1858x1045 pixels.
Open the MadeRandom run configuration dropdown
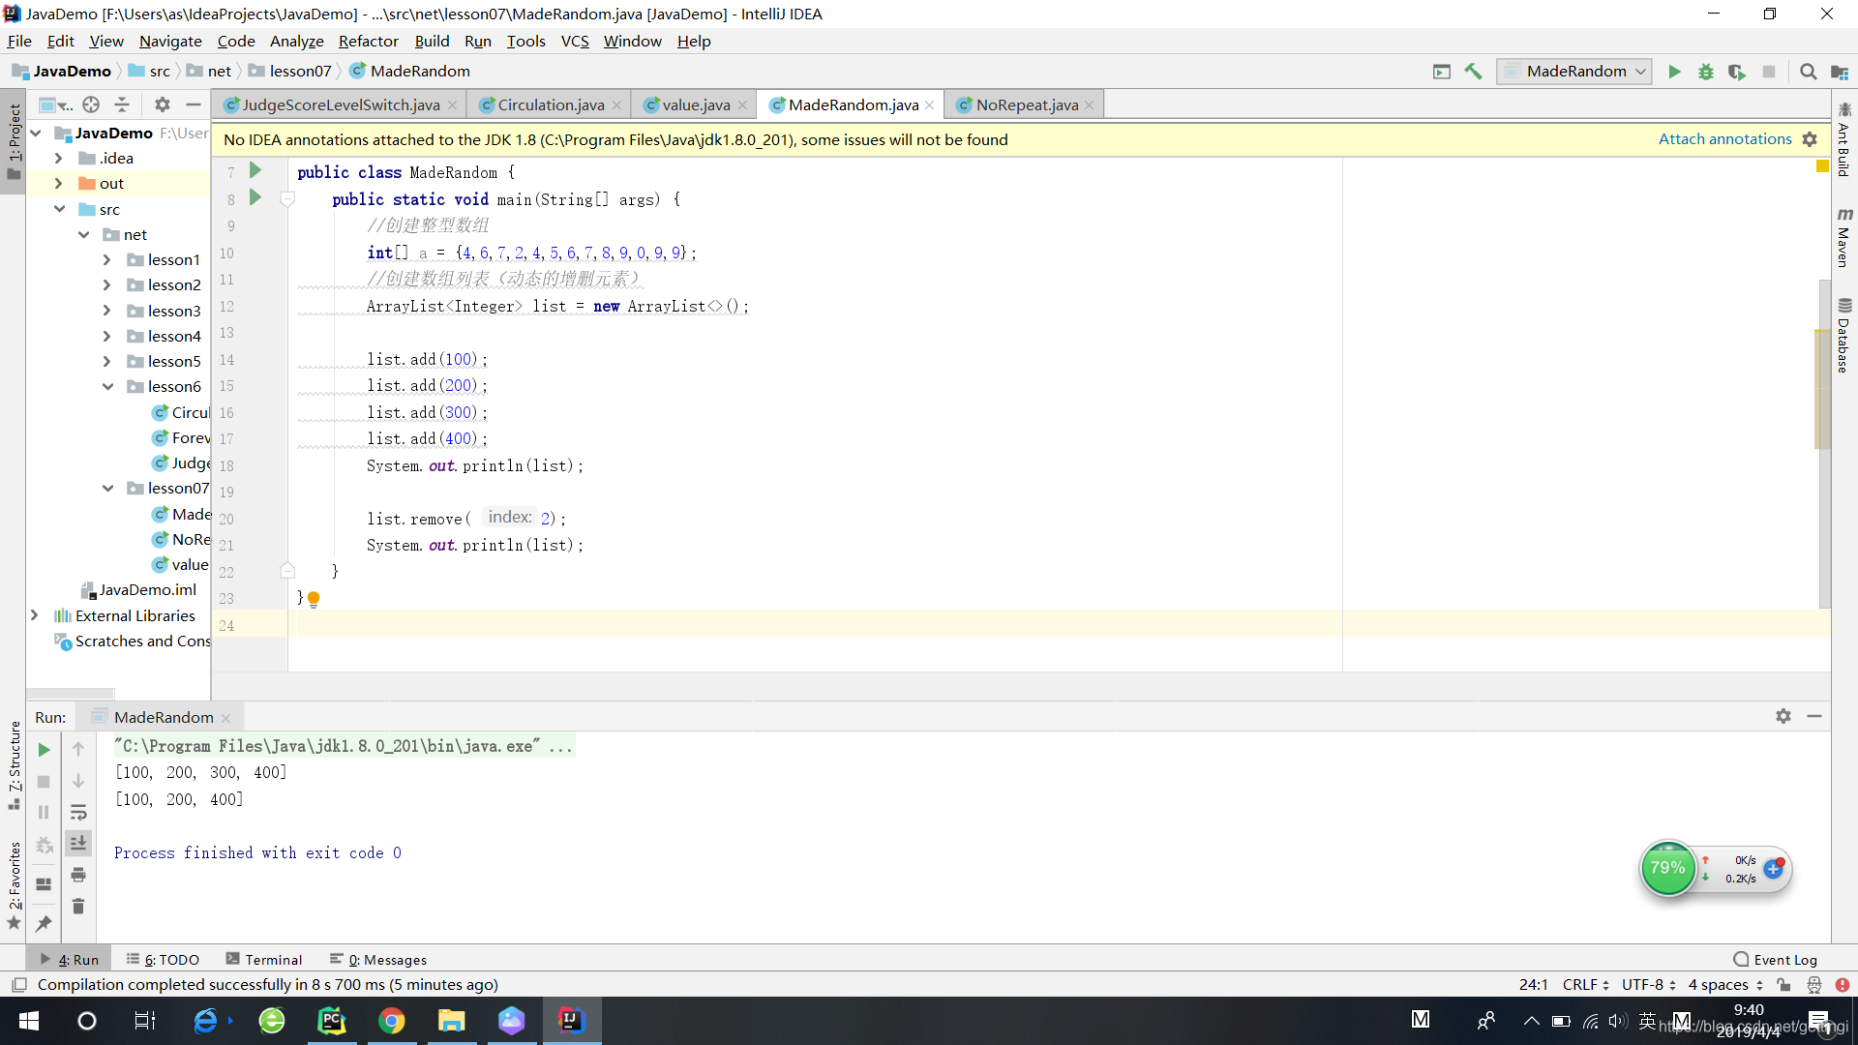tap(1573, 72)
